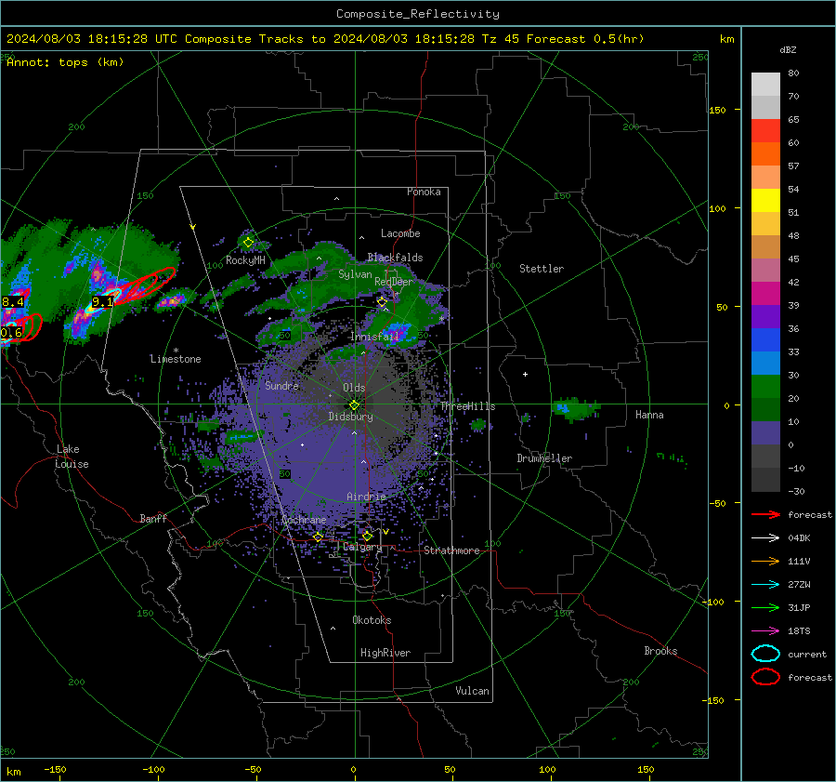Click the 'Innisfail' town label

click(374, 337)
